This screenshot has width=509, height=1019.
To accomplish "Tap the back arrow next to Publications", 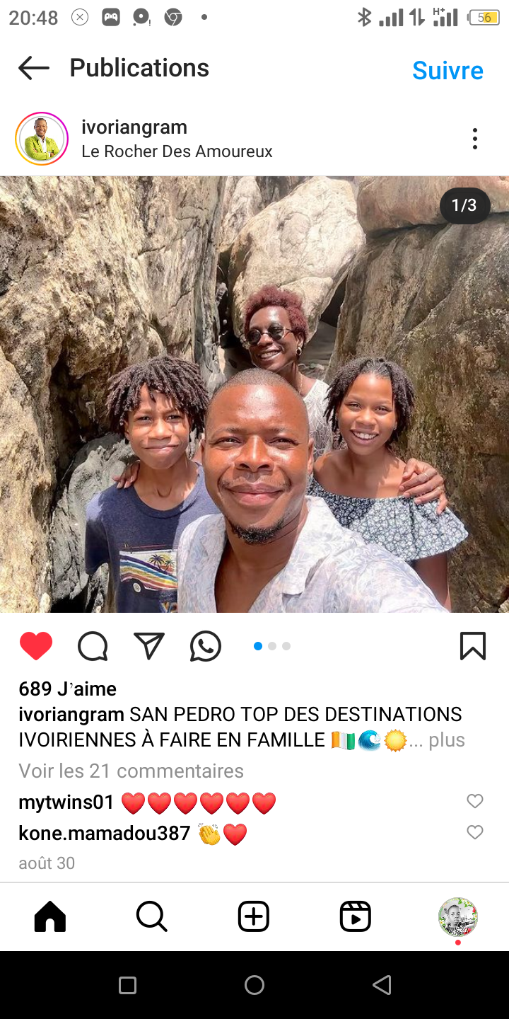I will coord(33,68).
